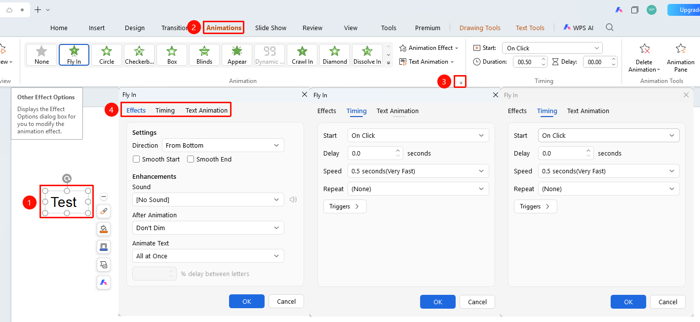700x322 pixels.
Task: Select the Dissolve In animation effect
Action: 367,55
